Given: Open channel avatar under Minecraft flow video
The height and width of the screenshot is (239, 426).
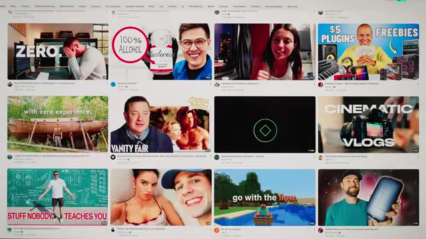Looking at the screenshot, I should (x=217, y=230).
